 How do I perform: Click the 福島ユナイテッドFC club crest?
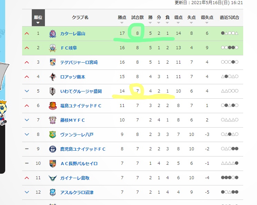[53, 106]
